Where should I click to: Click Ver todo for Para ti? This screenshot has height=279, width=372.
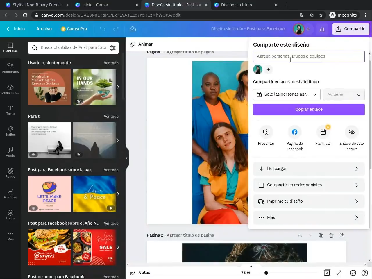pyautogui.click(x=111, y=116)
